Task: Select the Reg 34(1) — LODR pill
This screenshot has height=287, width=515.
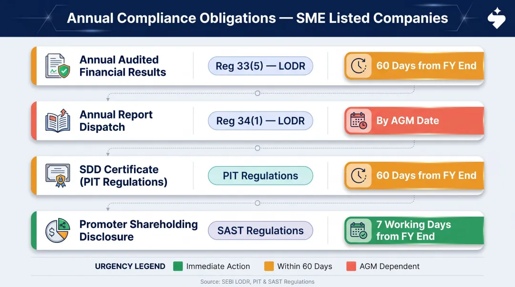Action: point(260,121)
